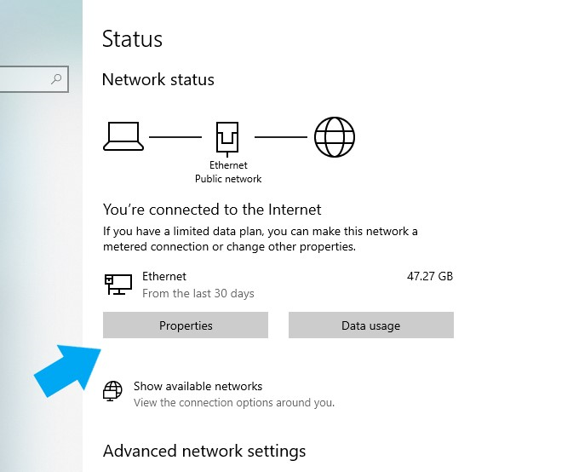Open the Data usage page
The height and width of the screenshot is (472, 579).
(x=370, y=325)
